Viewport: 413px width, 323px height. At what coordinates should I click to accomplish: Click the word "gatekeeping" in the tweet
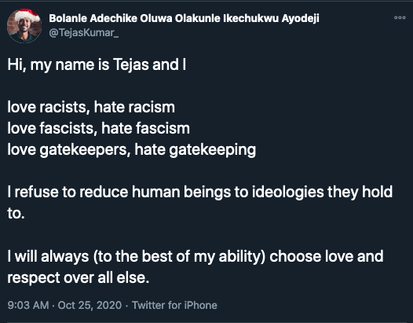coord(212,150)
